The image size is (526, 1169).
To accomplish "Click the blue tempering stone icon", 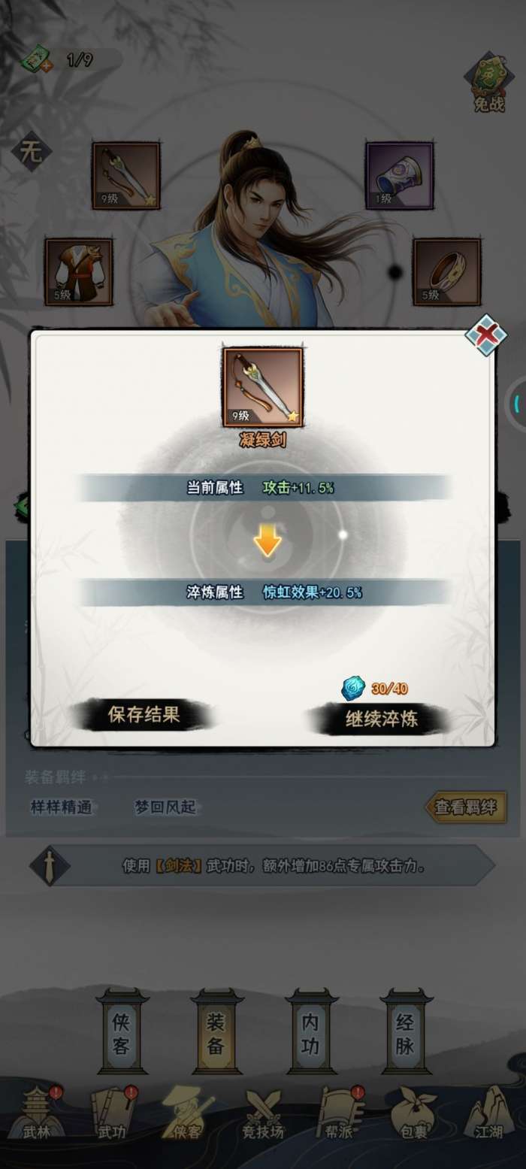I will coord(353,688).
